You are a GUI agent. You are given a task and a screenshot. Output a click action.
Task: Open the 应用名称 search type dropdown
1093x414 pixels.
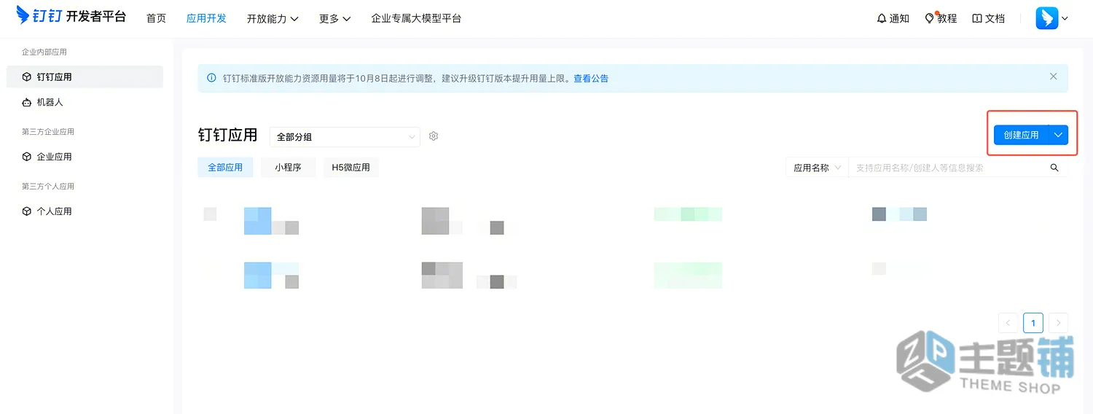point(817,168)
